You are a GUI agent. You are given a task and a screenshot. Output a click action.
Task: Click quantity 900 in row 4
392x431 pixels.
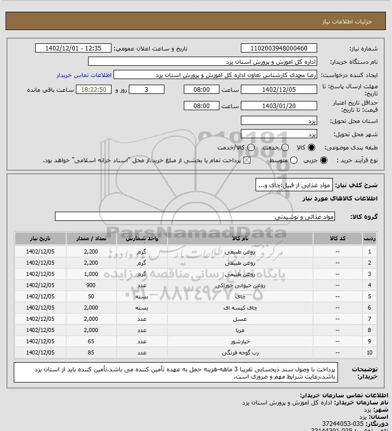pos(91,285)
